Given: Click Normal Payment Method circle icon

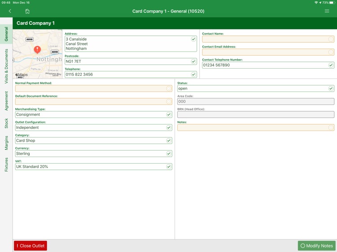Looking at the screenshot, I should coord(168,89).
